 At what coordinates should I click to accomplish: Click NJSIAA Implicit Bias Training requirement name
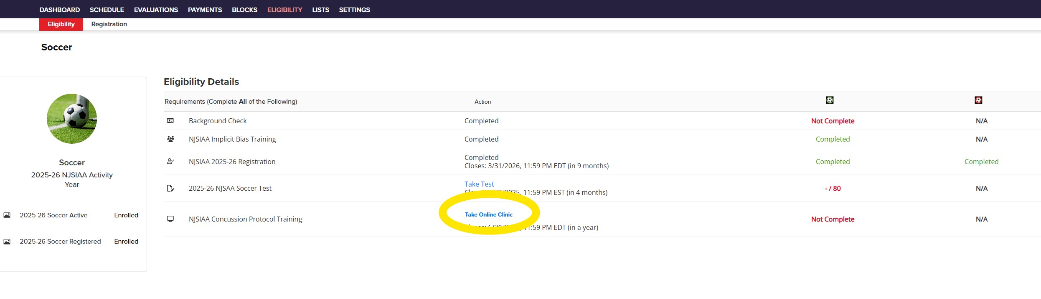232,139
